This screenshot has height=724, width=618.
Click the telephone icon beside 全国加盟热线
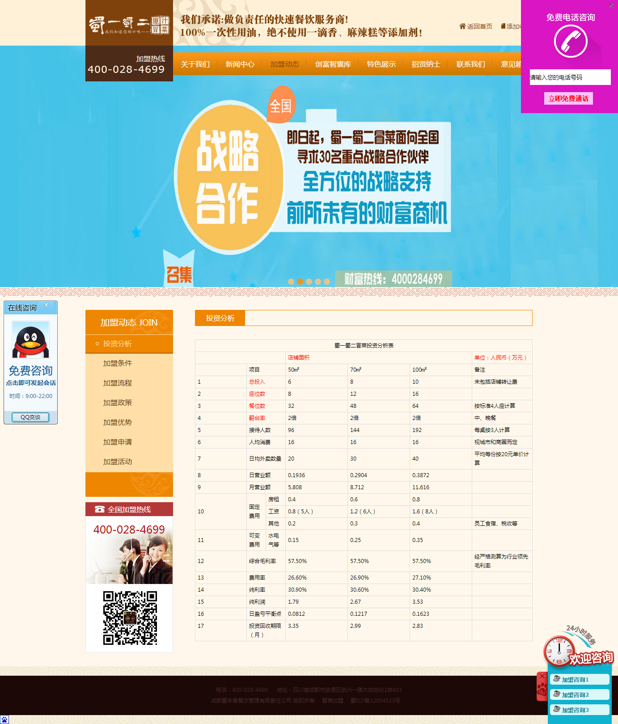(x=99, y=509)
